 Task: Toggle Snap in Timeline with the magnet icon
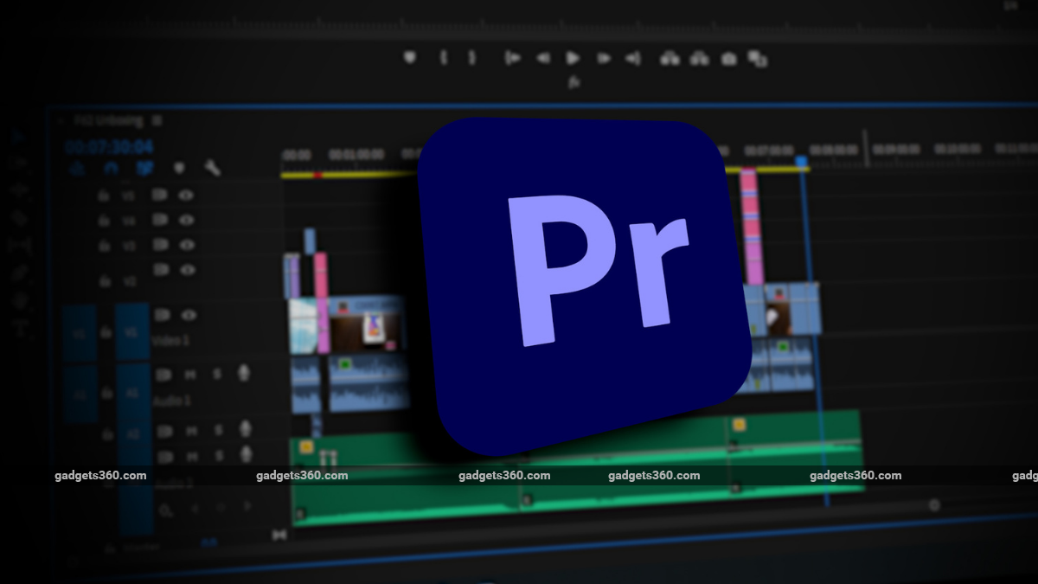pos(111,168)
